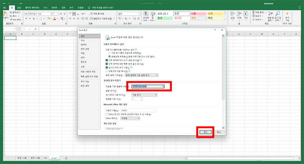Check the always use these values Office checkbox
304x164 pixels.
107,114
